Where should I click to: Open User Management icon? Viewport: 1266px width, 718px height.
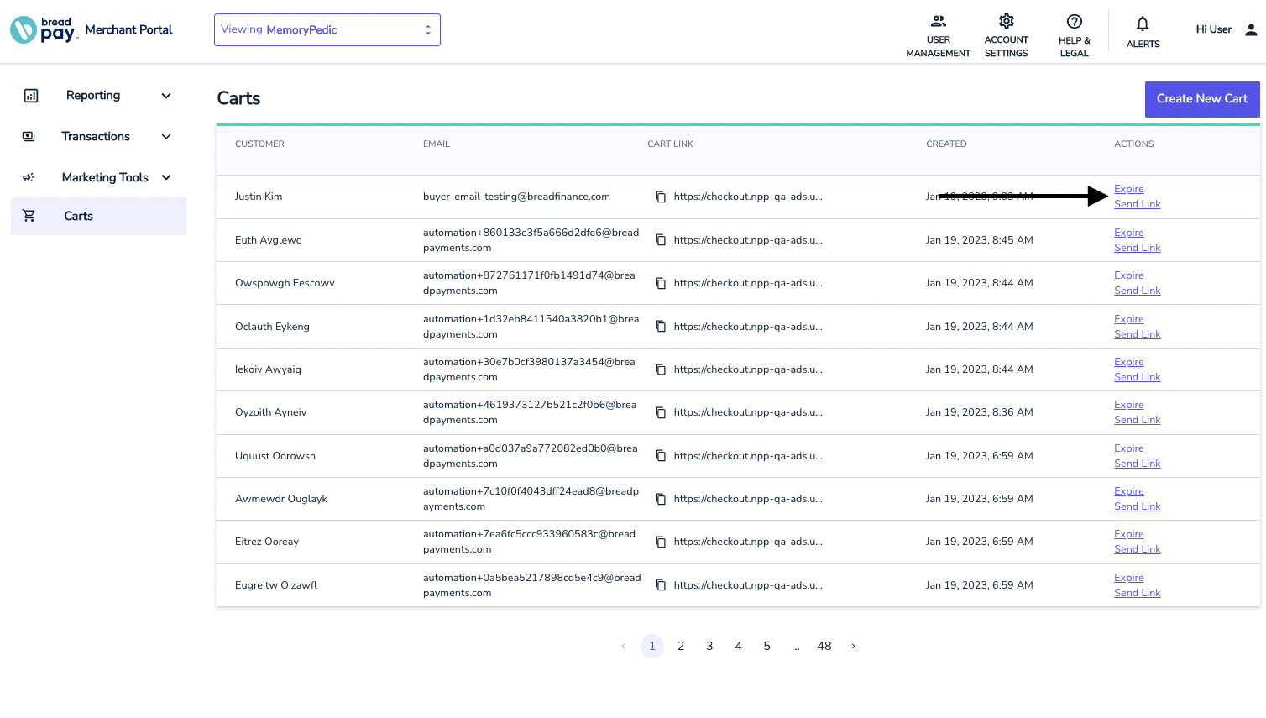pos(939,21)
